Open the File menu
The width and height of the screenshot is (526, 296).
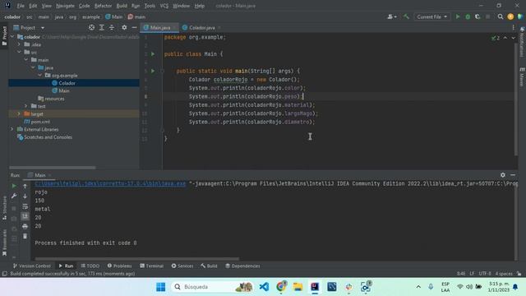click(x=21, y=6)
